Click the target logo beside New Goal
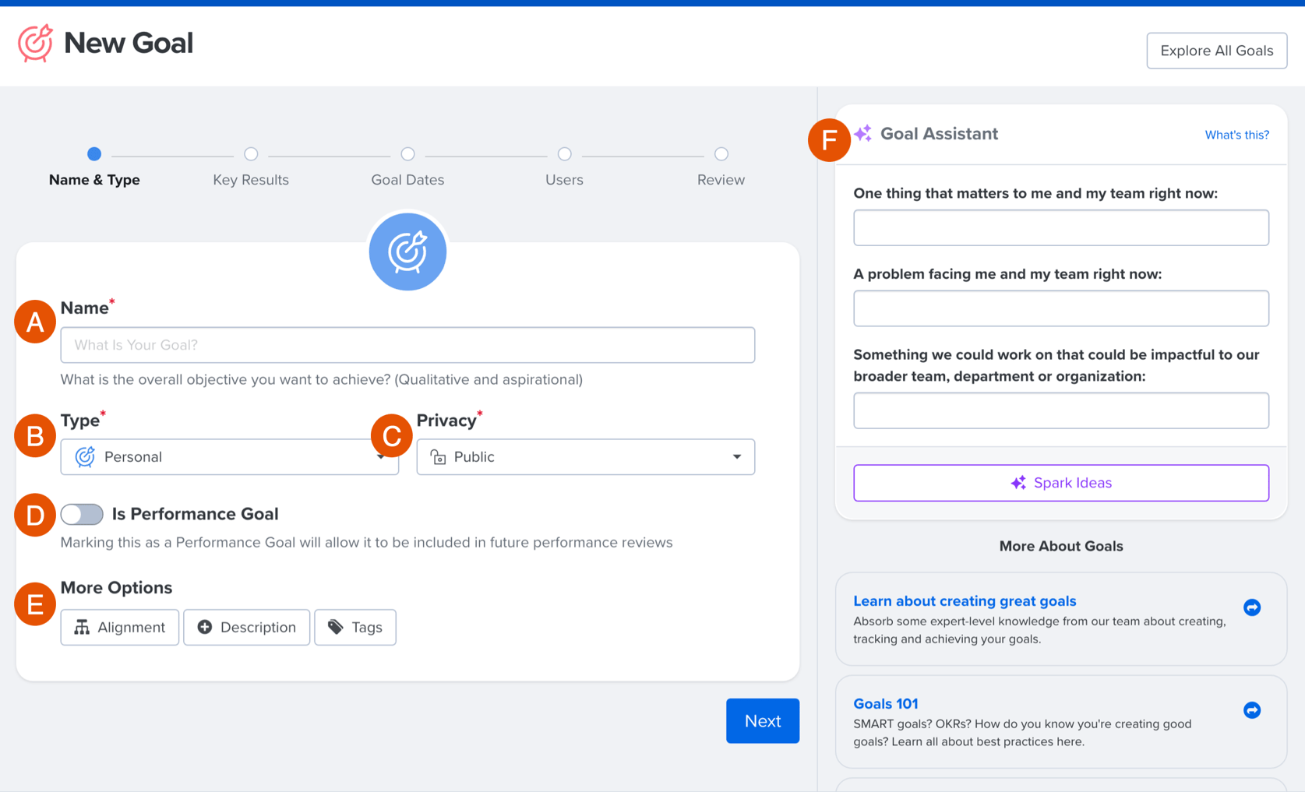 click(x=35, y=44)
